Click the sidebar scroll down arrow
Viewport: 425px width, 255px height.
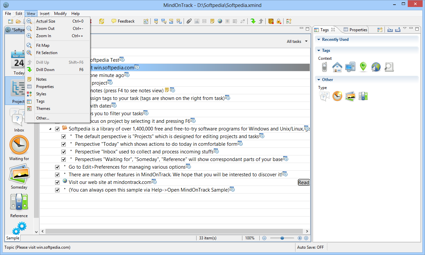pyautogui.click(x=36, y=231)
